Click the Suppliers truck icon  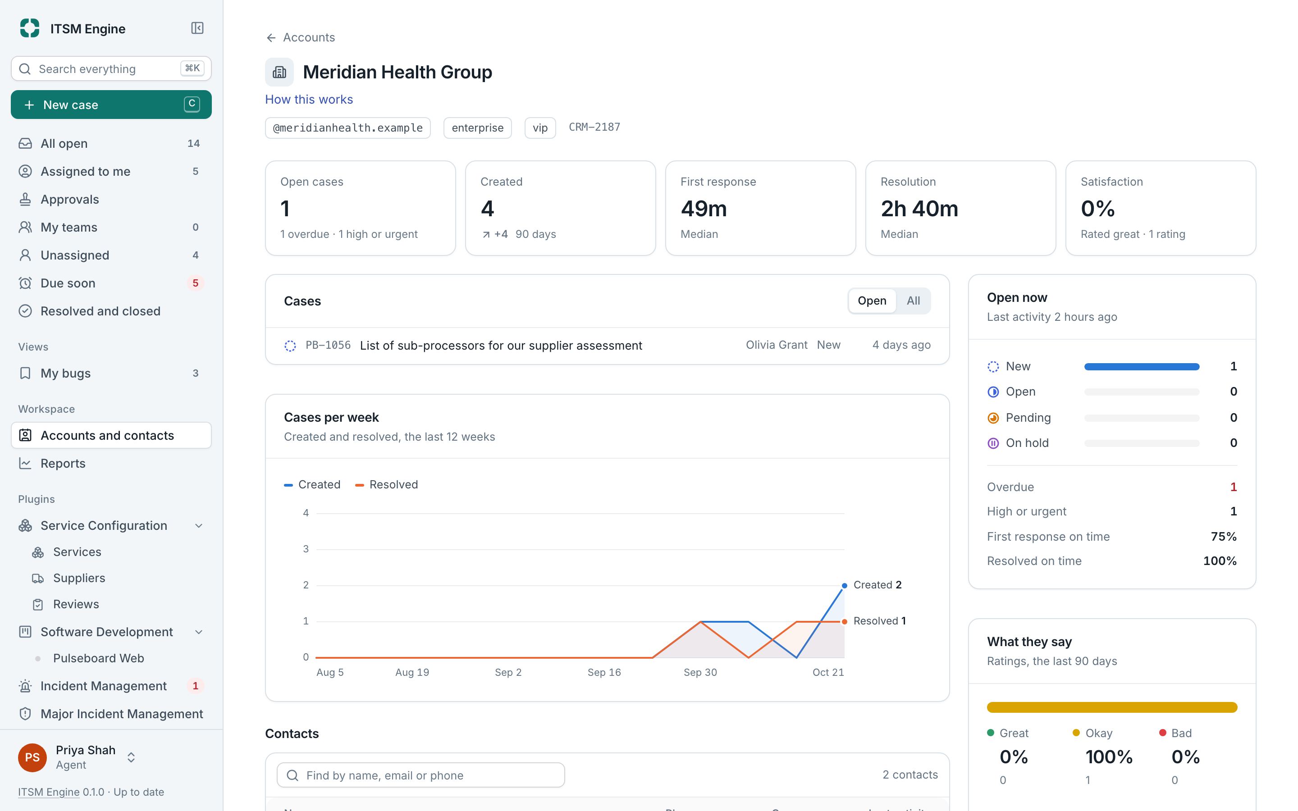click(x=37, y=578)
